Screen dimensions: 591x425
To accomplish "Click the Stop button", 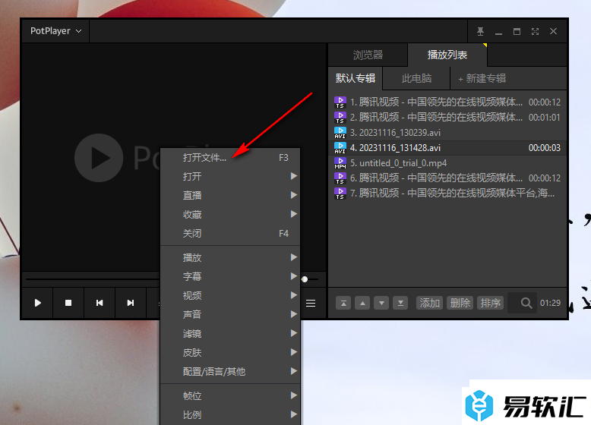I will 68,303.
